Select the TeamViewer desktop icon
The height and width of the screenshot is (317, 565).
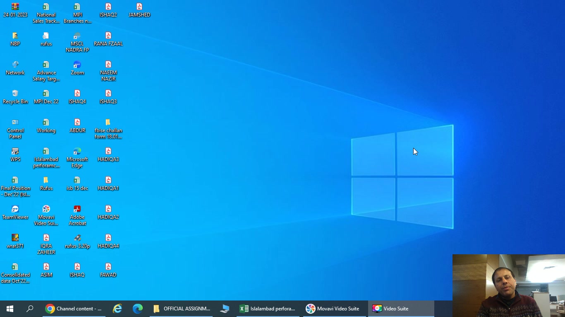pyautogui.click(x=15, y=213)
